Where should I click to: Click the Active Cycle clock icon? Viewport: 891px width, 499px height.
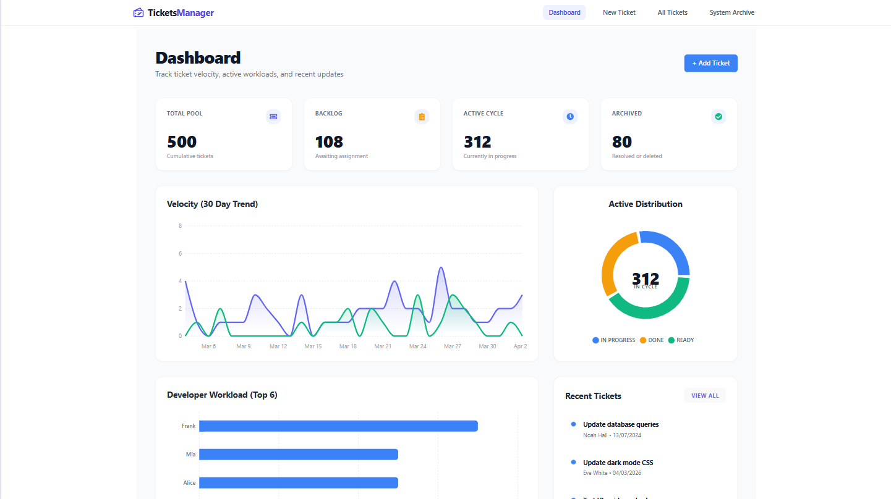570,117
